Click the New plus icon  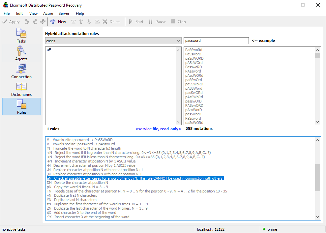[53, 21]
